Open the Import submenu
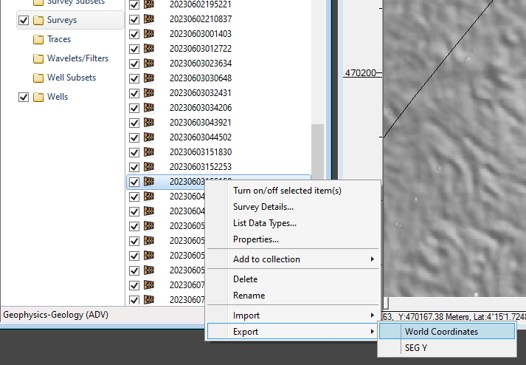Image resolution: width=526 pixels, height=365 pixels. point(292,315)
